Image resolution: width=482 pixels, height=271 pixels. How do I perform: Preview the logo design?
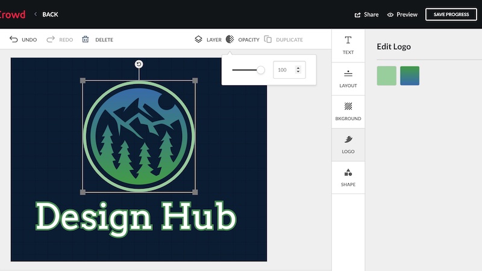coord(402,14)
